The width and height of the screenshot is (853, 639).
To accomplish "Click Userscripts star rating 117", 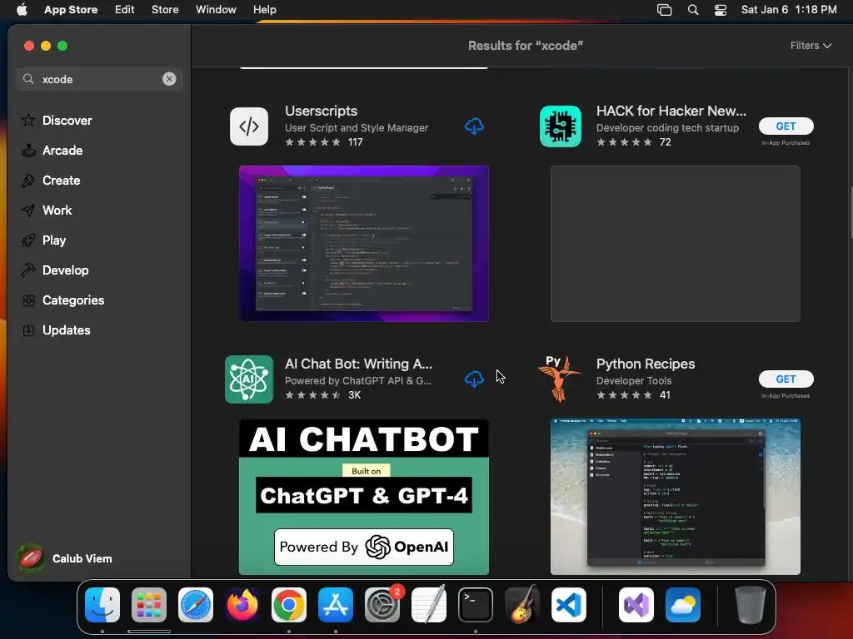I will click(324, 141).
